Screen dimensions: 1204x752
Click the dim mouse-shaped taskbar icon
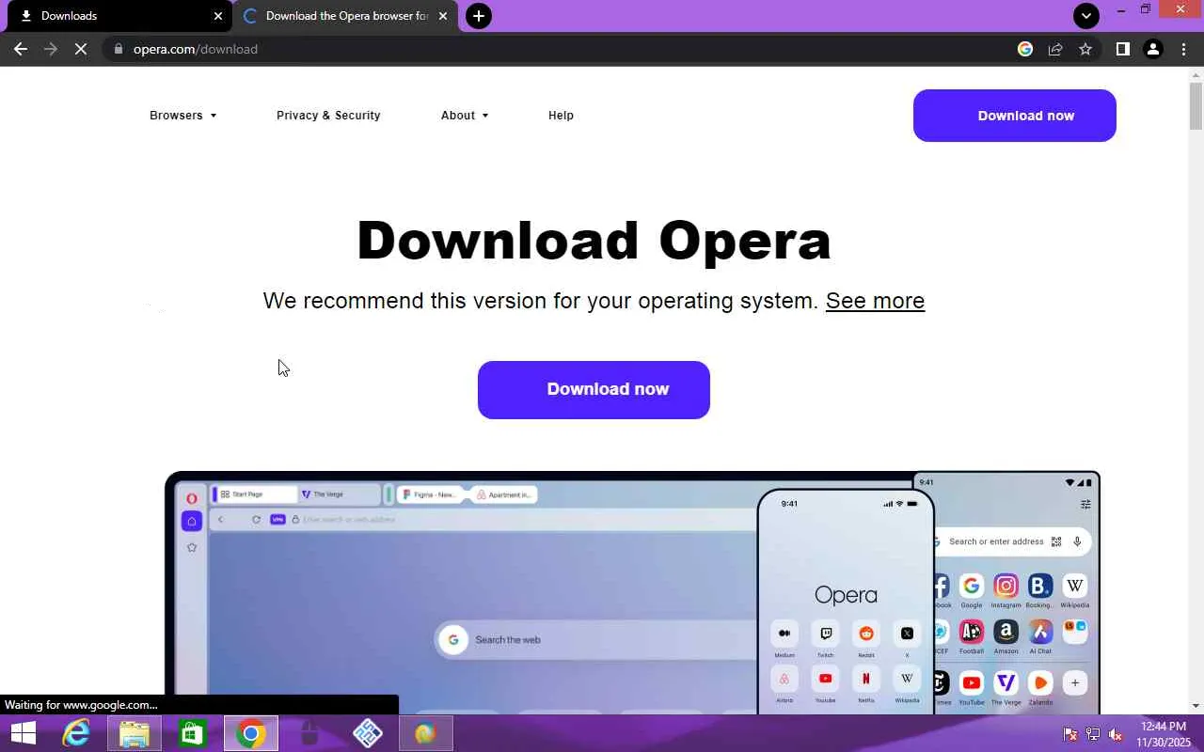[309, 733]
